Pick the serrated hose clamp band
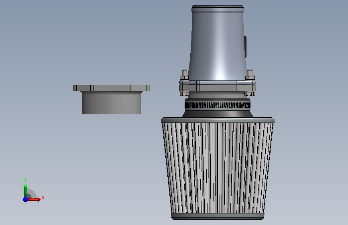This screenshot has height=225, width=348. point(218,105)
